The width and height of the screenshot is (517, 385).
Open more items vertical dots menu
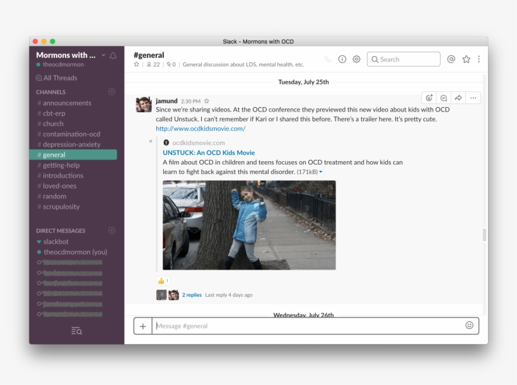479,59
